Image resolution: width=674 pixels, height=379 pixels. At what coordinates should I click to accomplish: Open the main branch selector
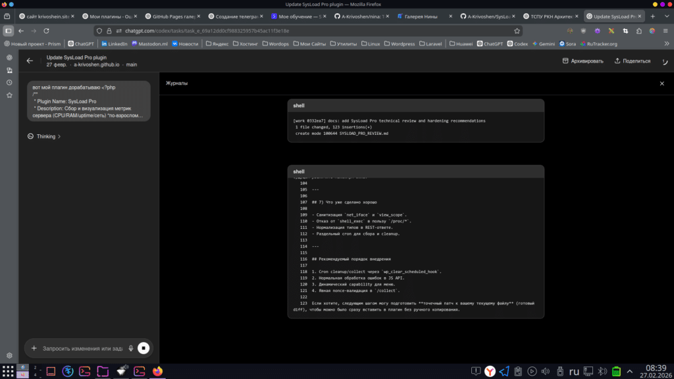tap(132, 65)
